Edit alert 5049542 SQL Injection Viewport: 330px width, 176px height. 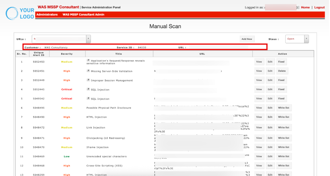pyautogui.click(x=270, y=98)
